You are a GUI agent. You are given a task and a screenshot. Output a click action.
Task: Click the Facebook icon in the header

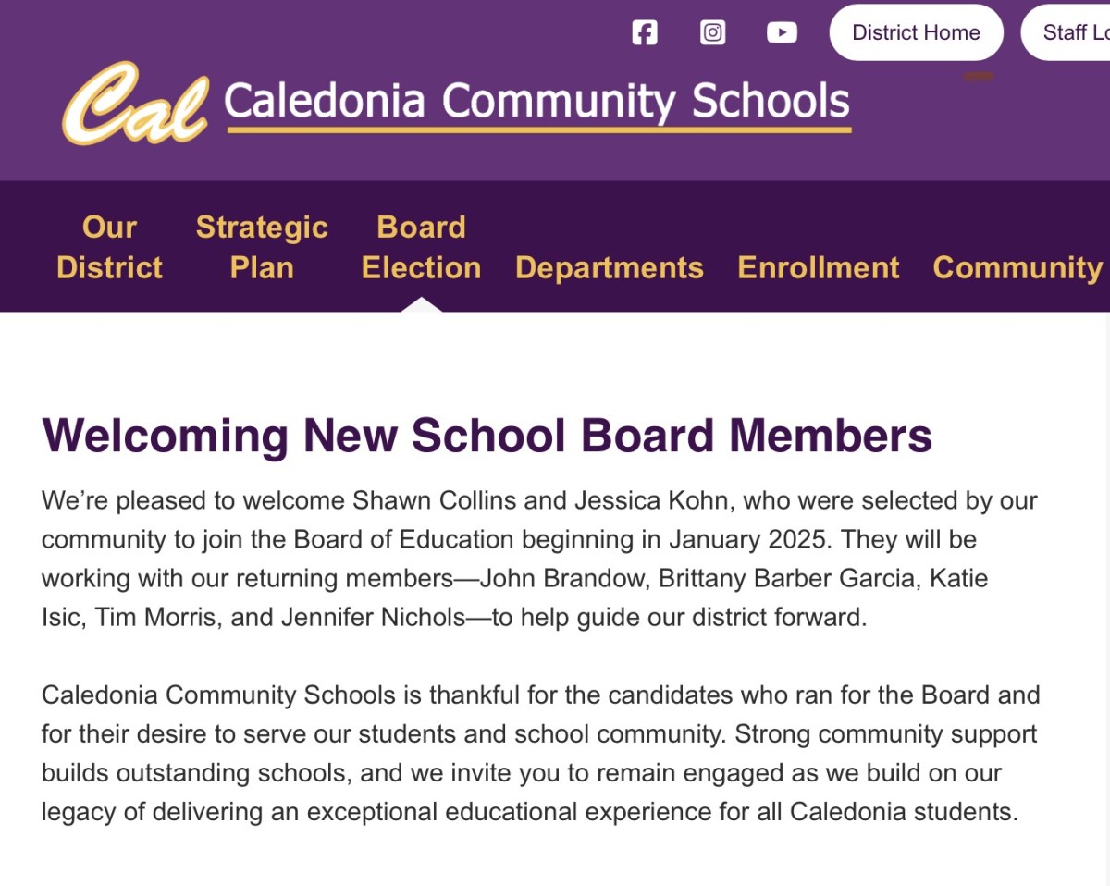point(644,32)
